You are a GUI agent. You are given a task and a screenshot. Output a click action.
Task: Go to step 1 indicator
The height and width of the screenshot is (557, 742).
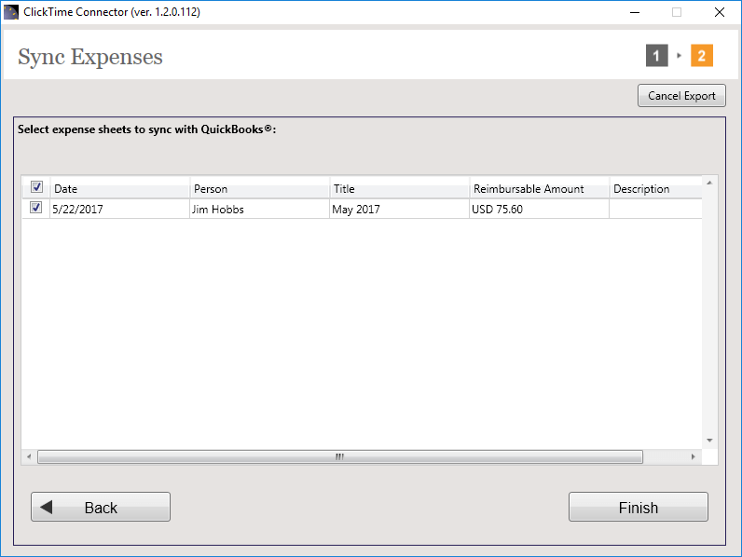tap(657, 56)
